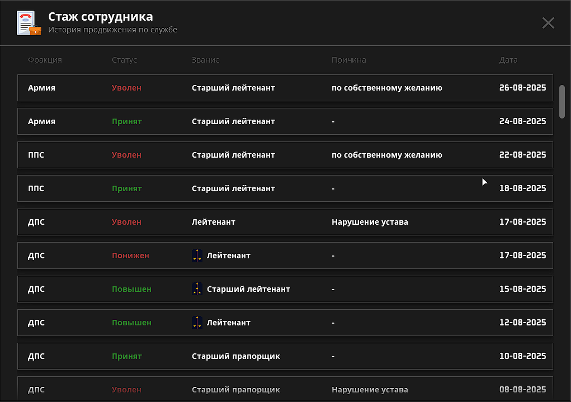Click Уволен status in 26-08-2025 row
The height and width of the screenshot is (402, 571).
[126, 88]
